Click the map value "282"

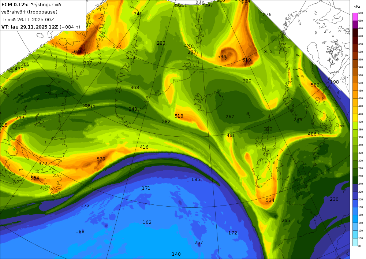coord(166,122)
